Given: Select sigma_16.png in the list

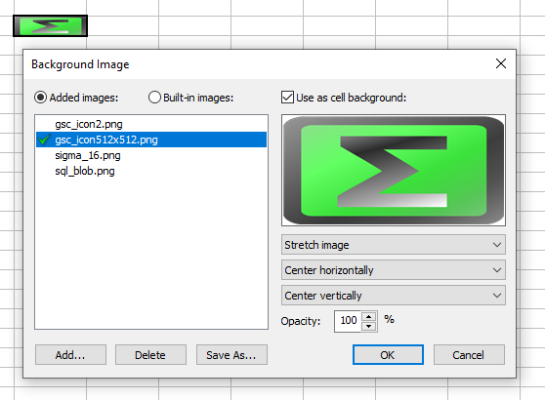Looking at the screenshot, I should coord(151,155).
